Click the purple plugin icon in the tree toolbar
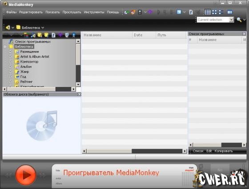Viewport: 249px width, 189px height. pyautogui.click(x=60, y=35)
